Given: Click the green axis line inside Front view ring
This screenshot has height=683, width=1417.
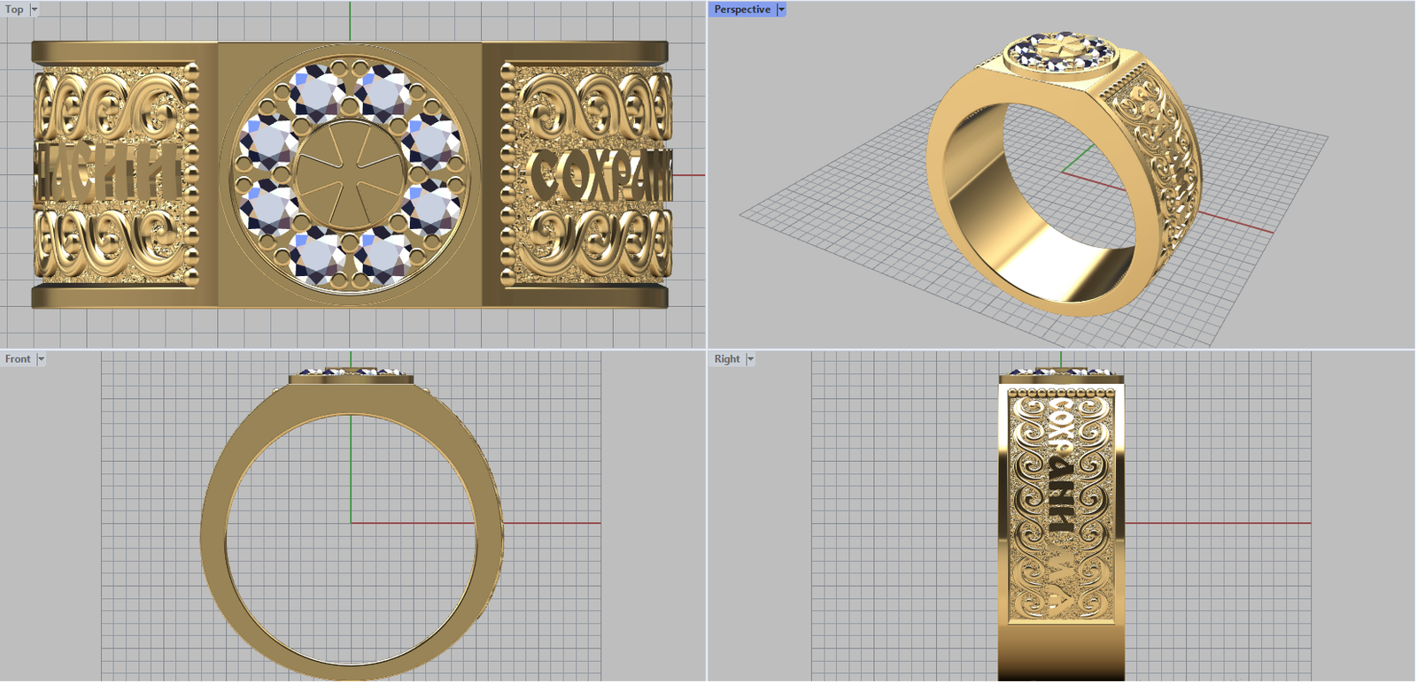Looking at the screenshot, I should point(351,469).
